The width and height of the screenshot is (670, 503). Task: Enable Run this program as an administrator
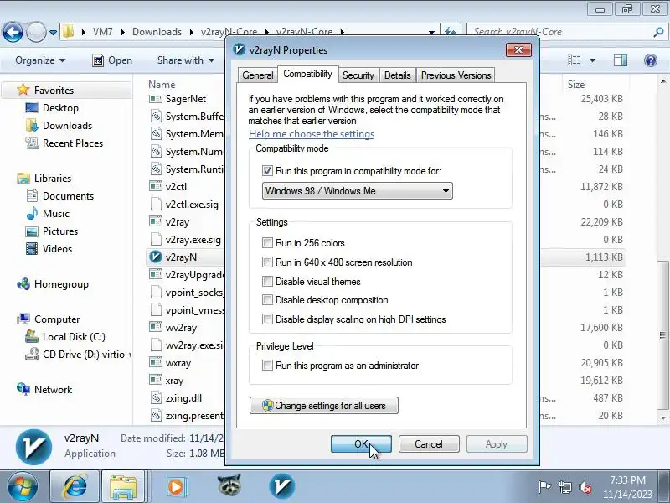[x=267, y=366]
